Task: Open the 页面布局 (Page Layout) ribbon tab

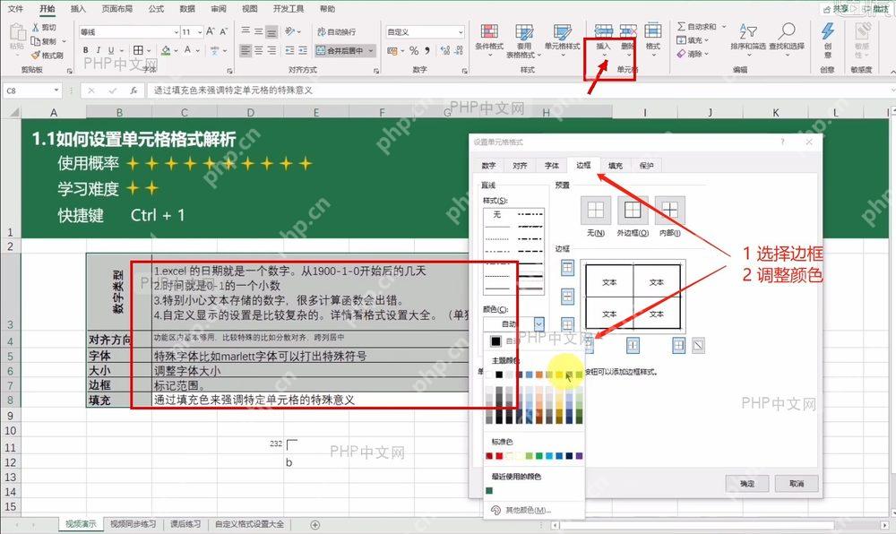Action: [117, 9]
